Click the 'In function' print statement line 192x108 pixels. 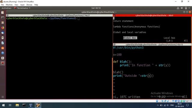point(145,65)
